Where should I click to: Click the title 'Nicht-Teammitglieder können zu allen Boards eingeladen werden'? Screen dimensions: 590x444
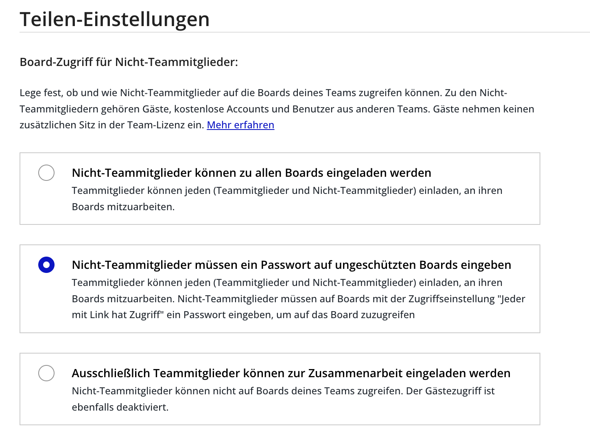(x=251, y=173)
